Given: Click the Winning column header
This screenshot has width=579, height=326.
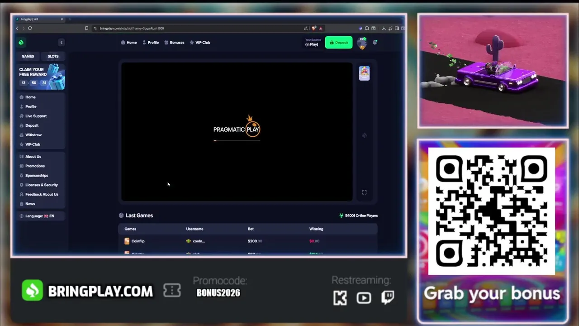Looking at the screenshot, I should (x=316, y=229).
